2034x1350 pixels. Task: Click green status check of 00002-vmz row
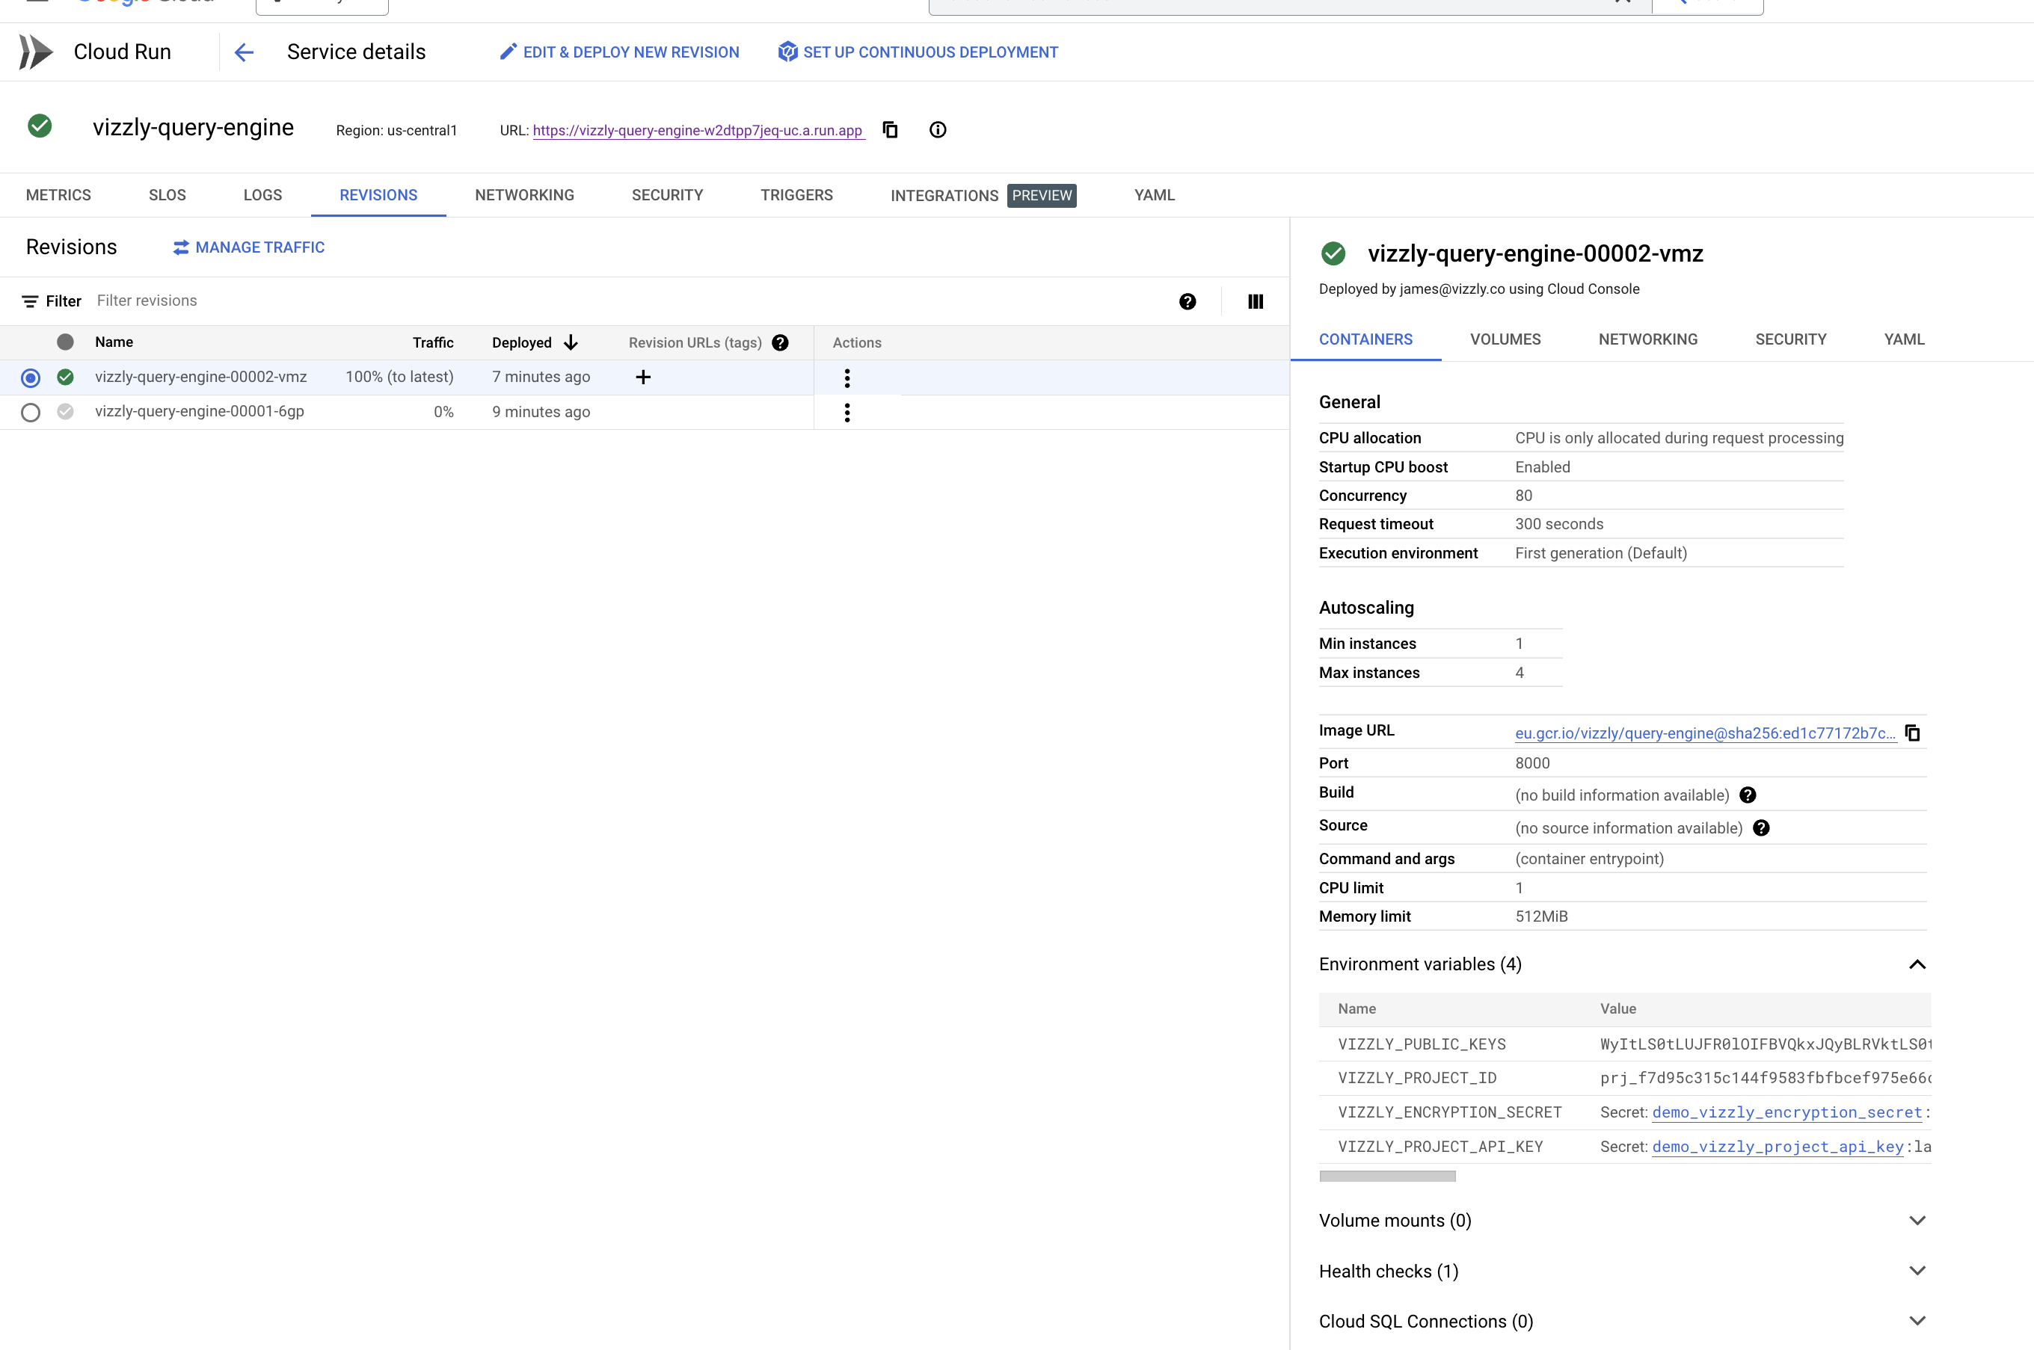coord(66,377)
